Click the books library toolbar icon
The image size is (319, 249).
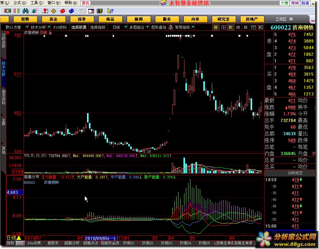point(100,11)
